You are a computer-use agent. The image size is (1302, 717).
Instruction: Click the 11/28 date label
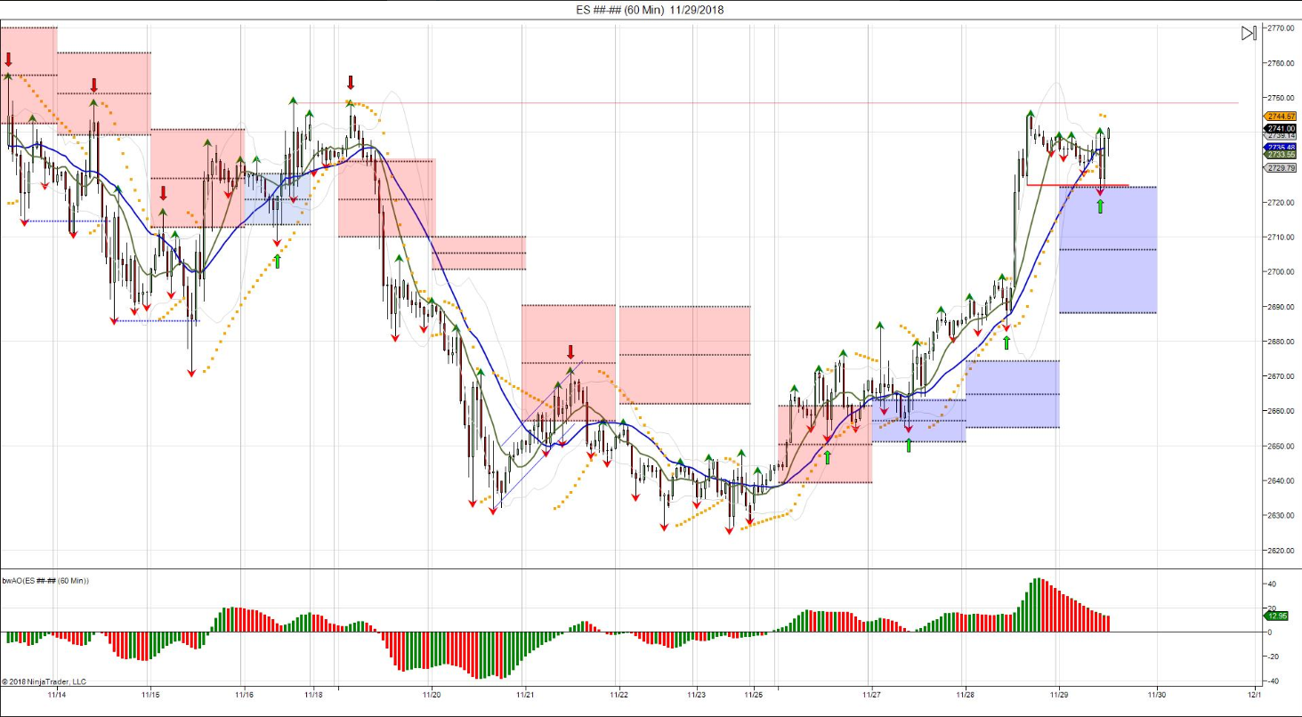click(965, 694)
